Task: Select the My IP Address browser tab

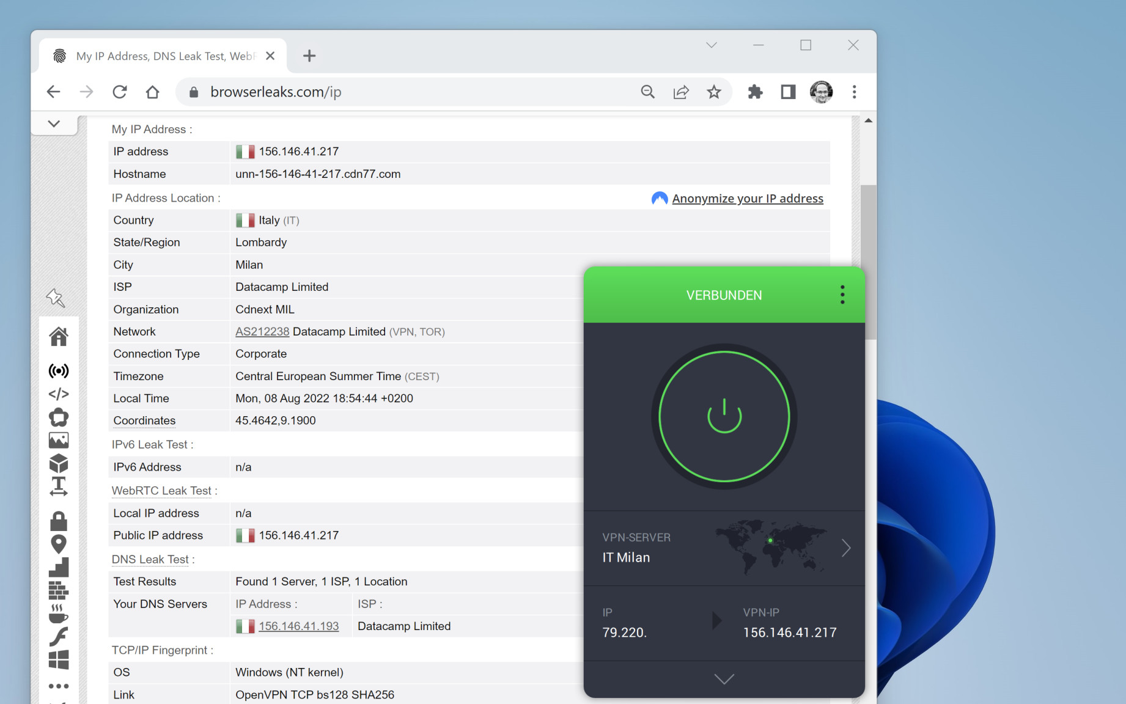Action: point(163,56)
